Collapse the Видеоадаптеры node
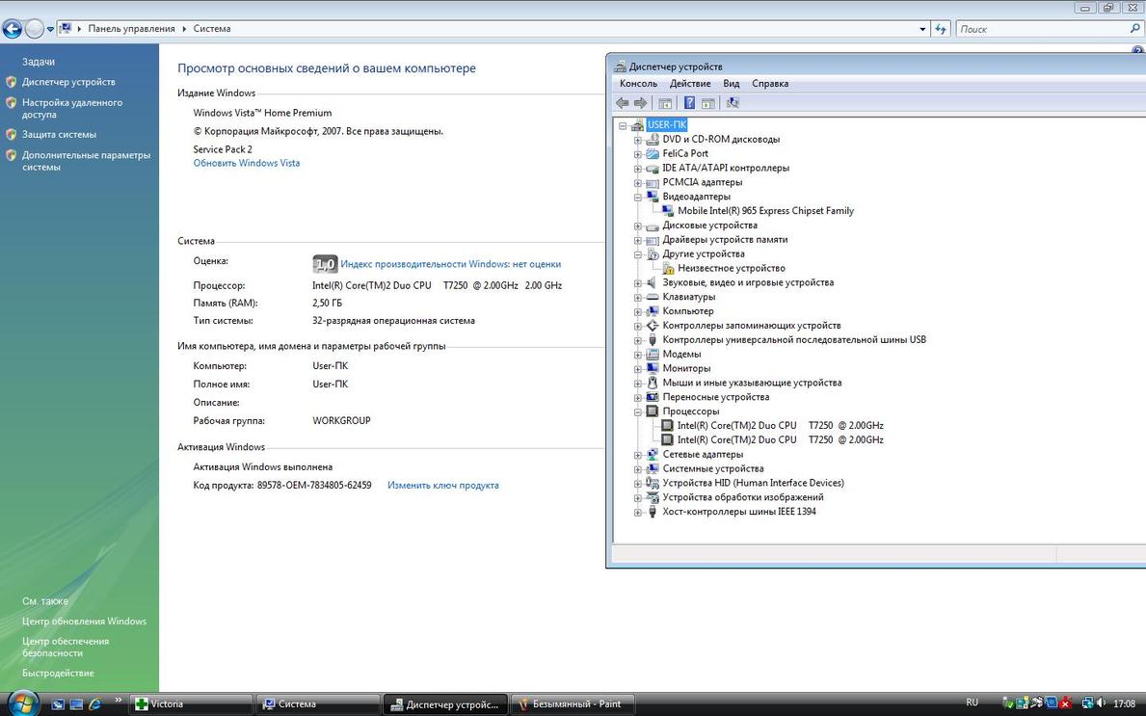The image size is (1146, 716). pos(638,197)
